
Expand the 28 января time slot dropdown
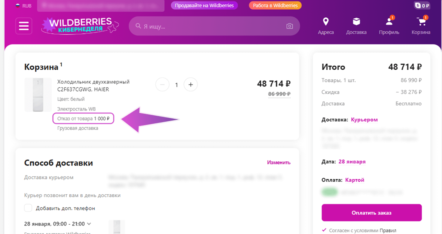click(57, 224)
